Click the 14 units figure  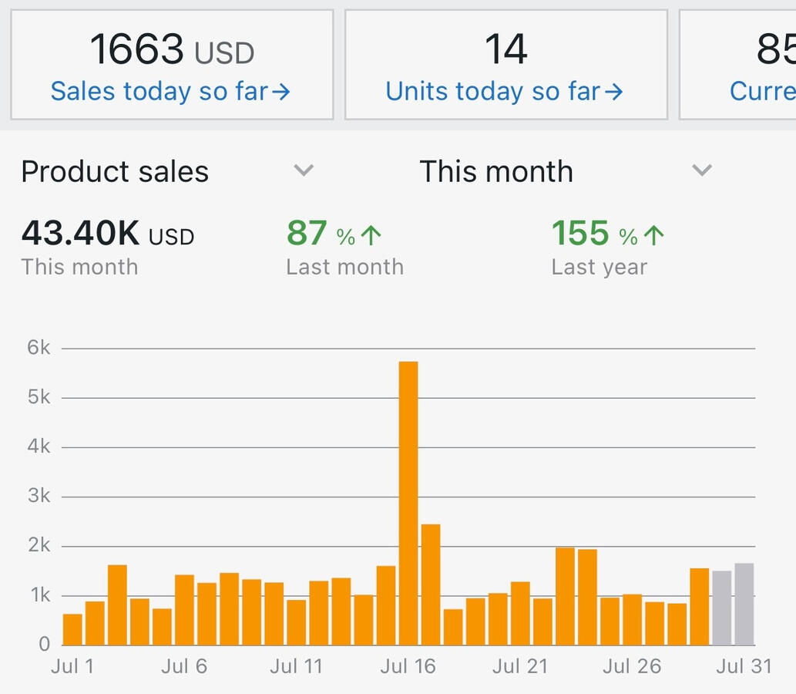click(x=505, y=51)
